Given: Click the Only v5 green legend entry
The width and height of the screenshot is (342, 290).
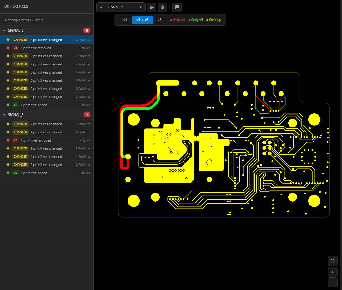Looking at the screenshot, I should click(x=196, y=20).
